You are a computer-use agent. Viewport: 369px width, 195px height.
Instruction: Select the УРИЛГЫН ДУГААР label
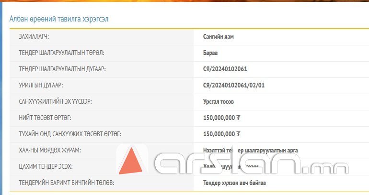(x=41, y=85)
